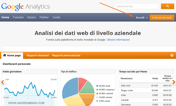176x106 pixels.
Task: Click the '00:01:02' time value
Action: tap(167, 100)
